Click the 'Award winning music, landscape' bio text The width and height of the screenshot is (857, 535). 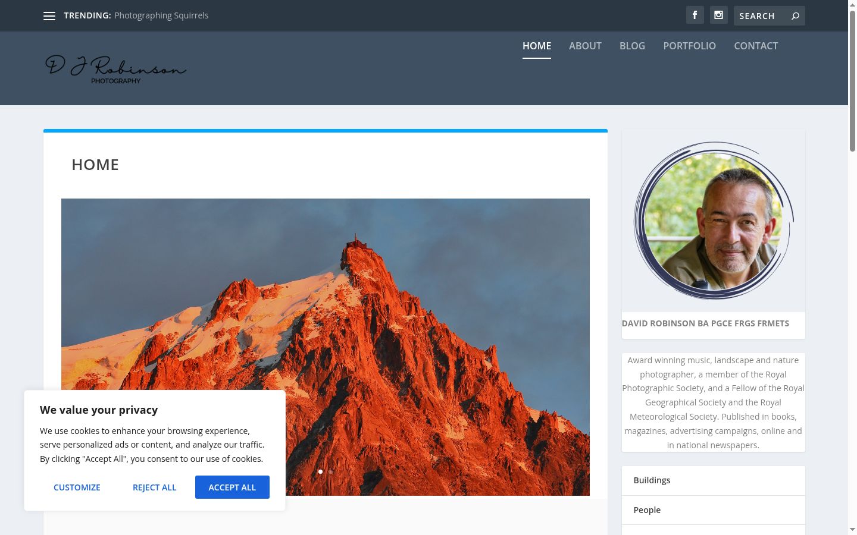coord(713,402)
